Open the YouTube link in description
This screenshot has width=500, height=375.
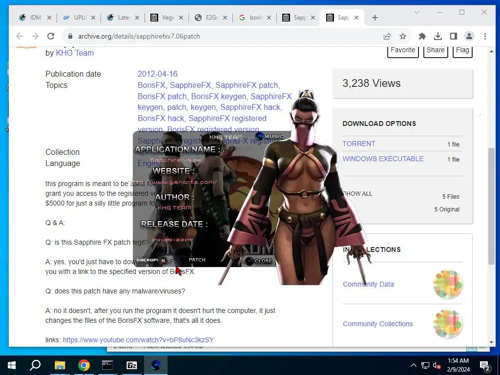tap(138, 340)
